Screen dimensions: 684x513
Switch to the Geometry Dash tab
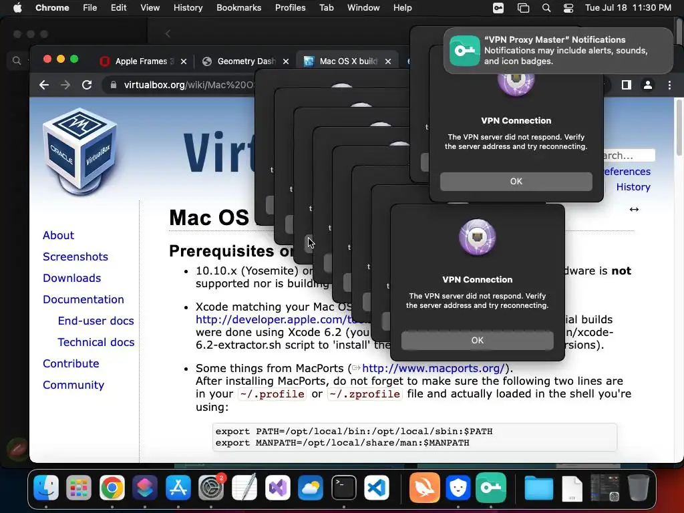244,61
